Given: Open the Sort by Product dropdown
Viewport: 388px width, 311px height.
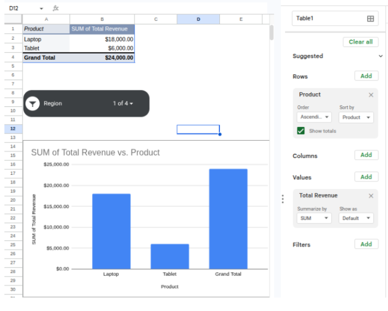Looking at the screenshot, I should pyautogui.click(x=356, y=117).
